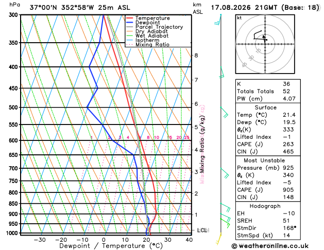Click the Most Unstable Lifted Index value -5

point(287,183)
